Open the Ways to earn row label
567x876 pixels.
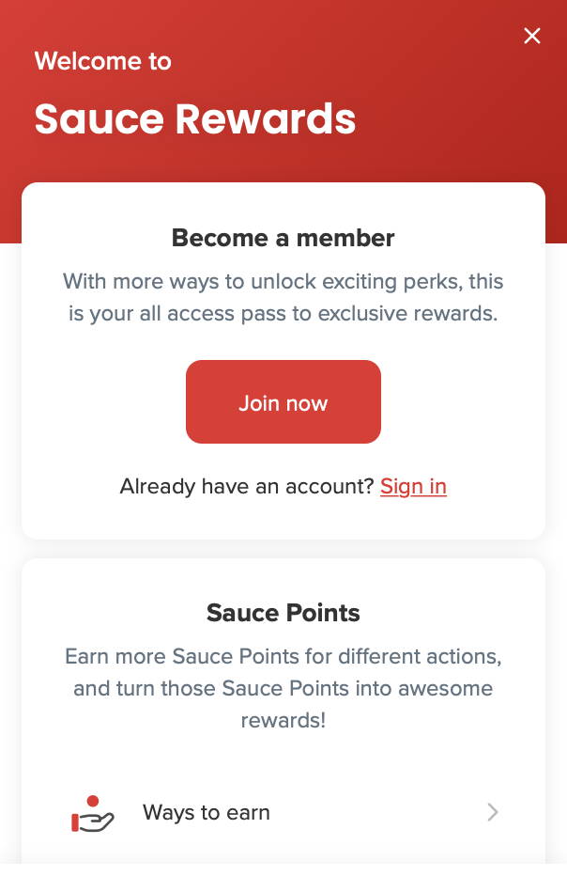tap(206, 812)
